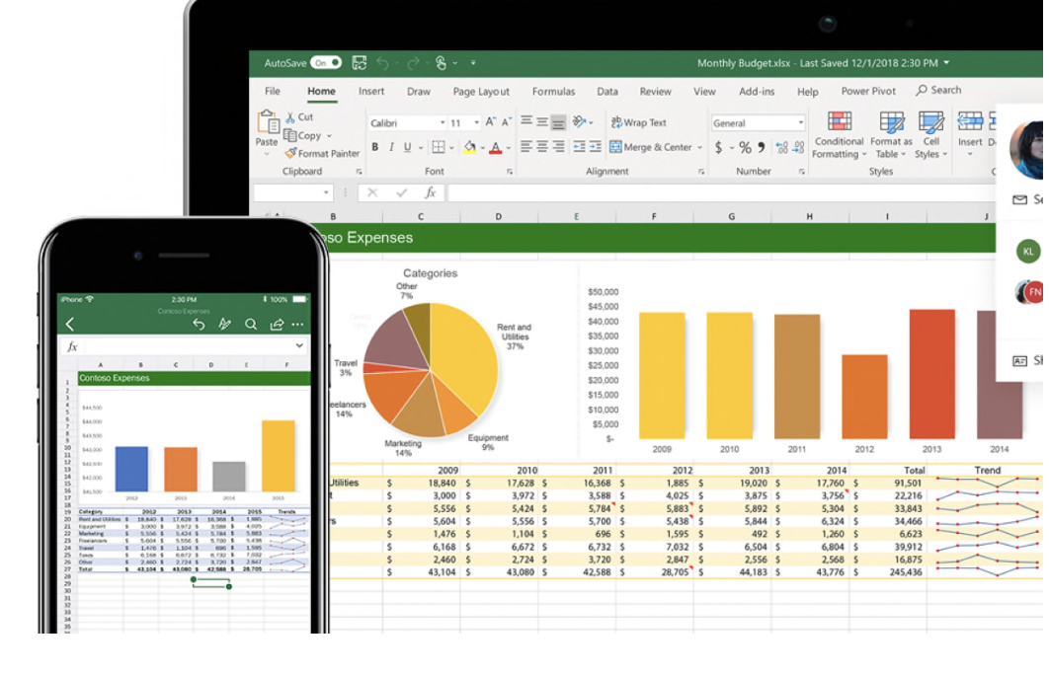Click the Middle Align icon
This screenshot has width=1049, height=675.
coord(542,121)
